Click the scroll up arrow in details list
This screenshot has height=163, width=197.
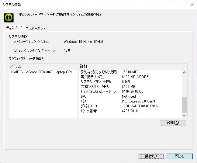pos(184,72)
